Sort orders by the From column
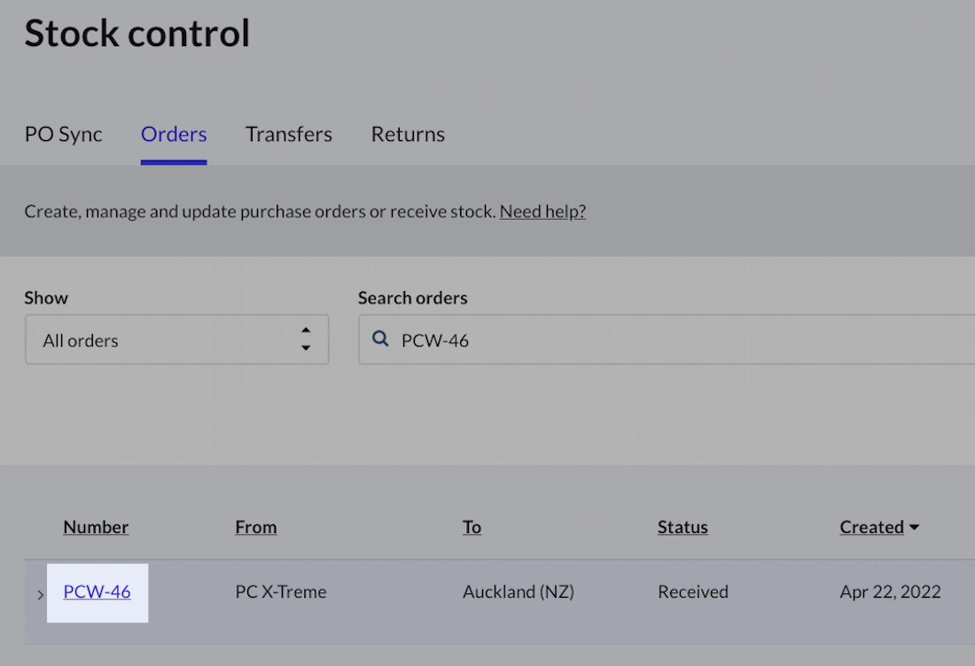This screenshot has width=975, height=666. click(x=255, y=527)
